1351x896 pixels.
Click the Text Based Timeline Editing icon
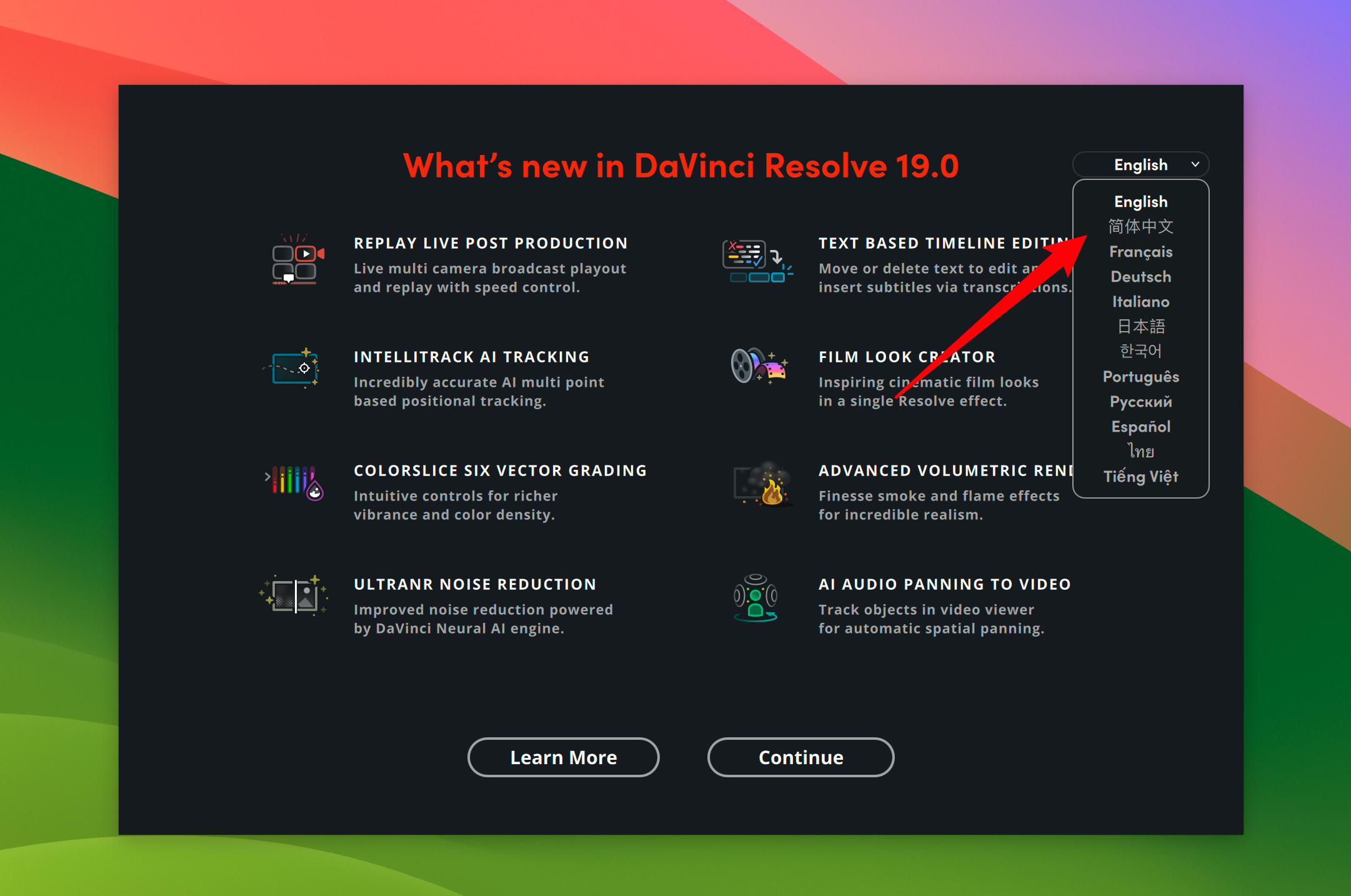(755, 262)
